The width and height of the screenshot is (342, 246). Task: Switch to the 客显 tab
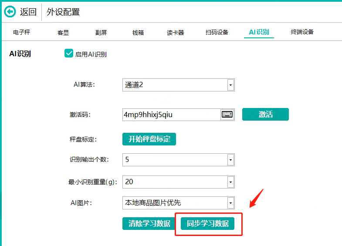[63, 33]
